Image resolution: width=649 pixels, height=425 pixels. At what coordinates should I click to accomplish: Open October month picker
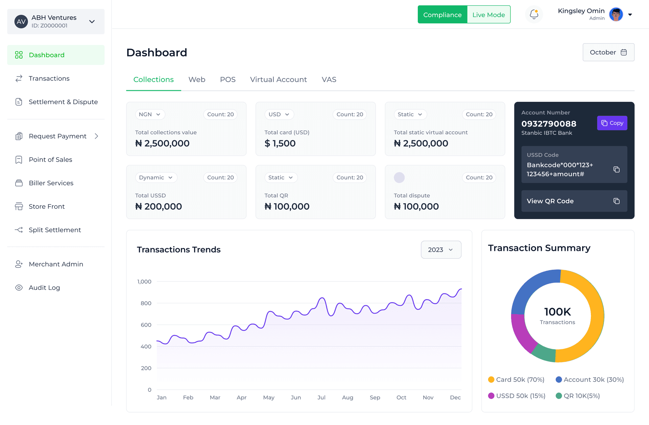(608, 52)
